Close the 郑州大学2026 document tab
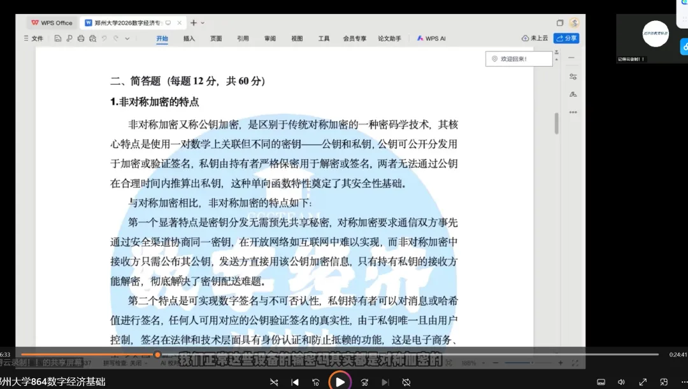The height and width of the screenshot is (389, 688). point(180,23)
